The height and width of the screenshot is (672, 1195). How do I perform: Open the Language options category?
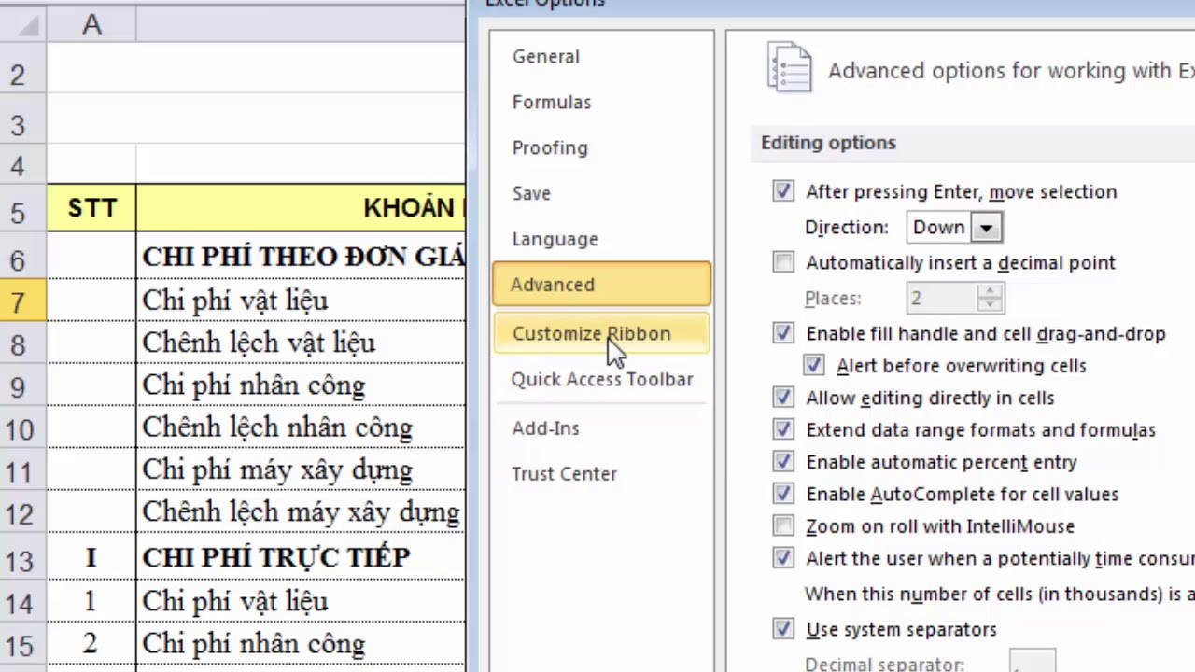pos(601,240)
